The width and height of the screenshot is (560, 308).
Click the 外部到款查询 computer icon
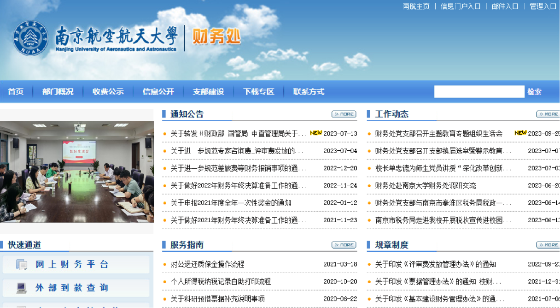[22, 288]
